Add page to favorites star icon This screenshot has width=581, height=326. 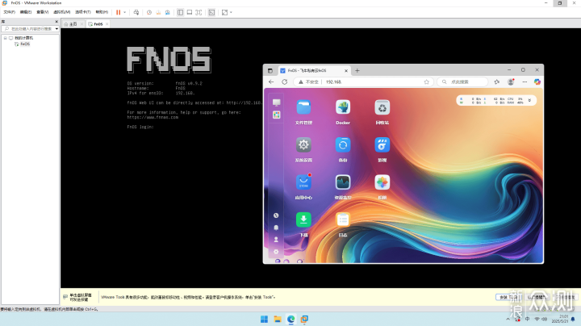(427, 81)
